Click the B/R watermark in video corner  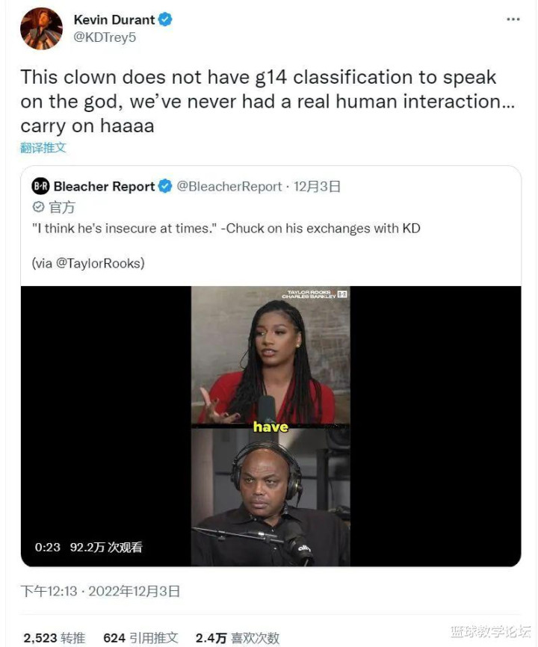[x=342, y=294]
